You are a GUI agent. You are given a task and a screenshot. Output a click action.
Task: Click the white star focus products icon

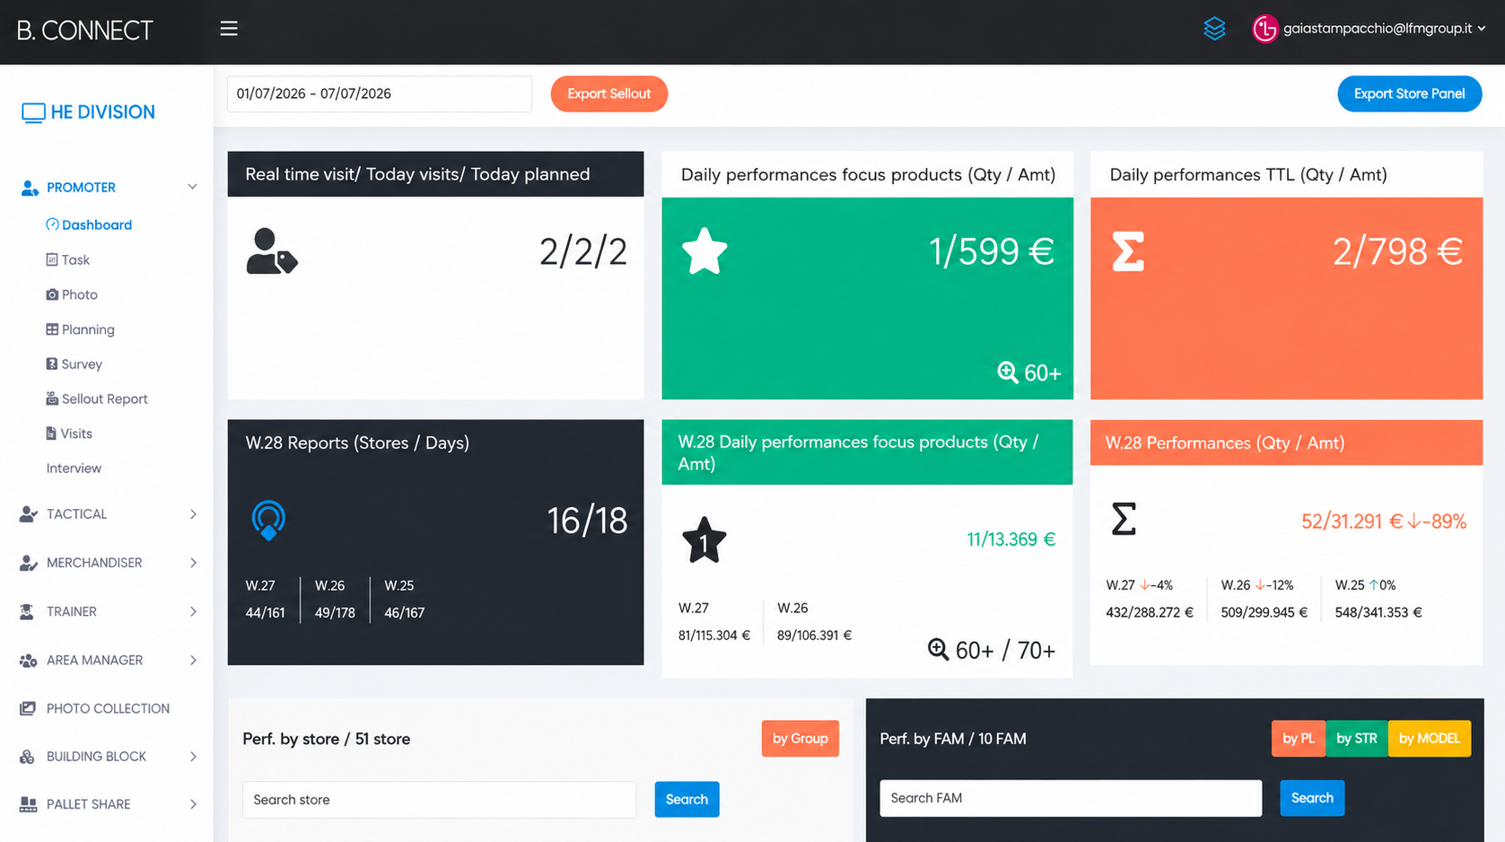pyautogui.click(x=704, y=251)
